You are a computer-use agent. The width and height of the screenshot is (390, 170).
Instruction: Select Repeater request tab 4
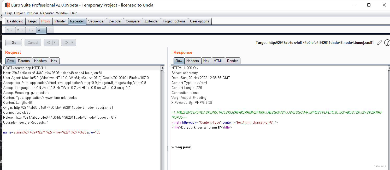pos(39,30)
